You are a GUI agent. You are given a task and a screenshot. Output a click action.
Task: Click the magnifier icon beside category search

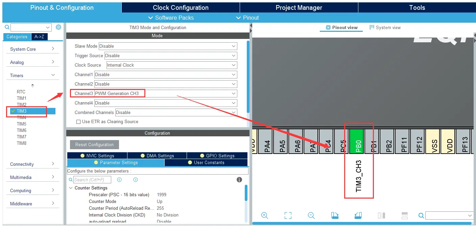pos(7,27)
